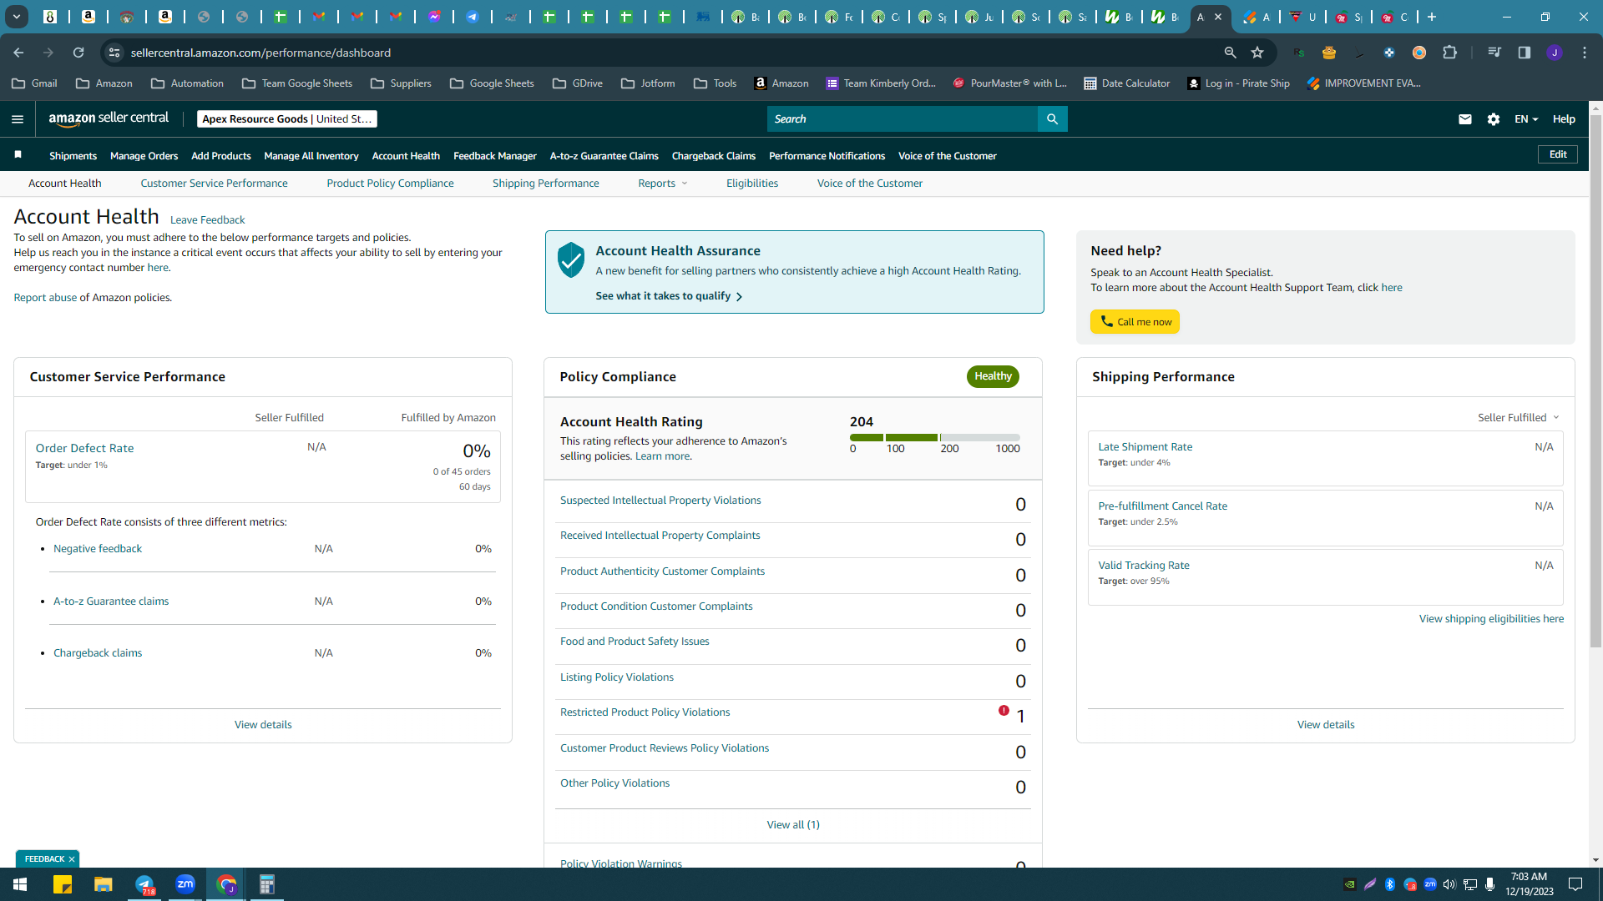Switch to the Shipping Performance tab

tap(545, 184)
